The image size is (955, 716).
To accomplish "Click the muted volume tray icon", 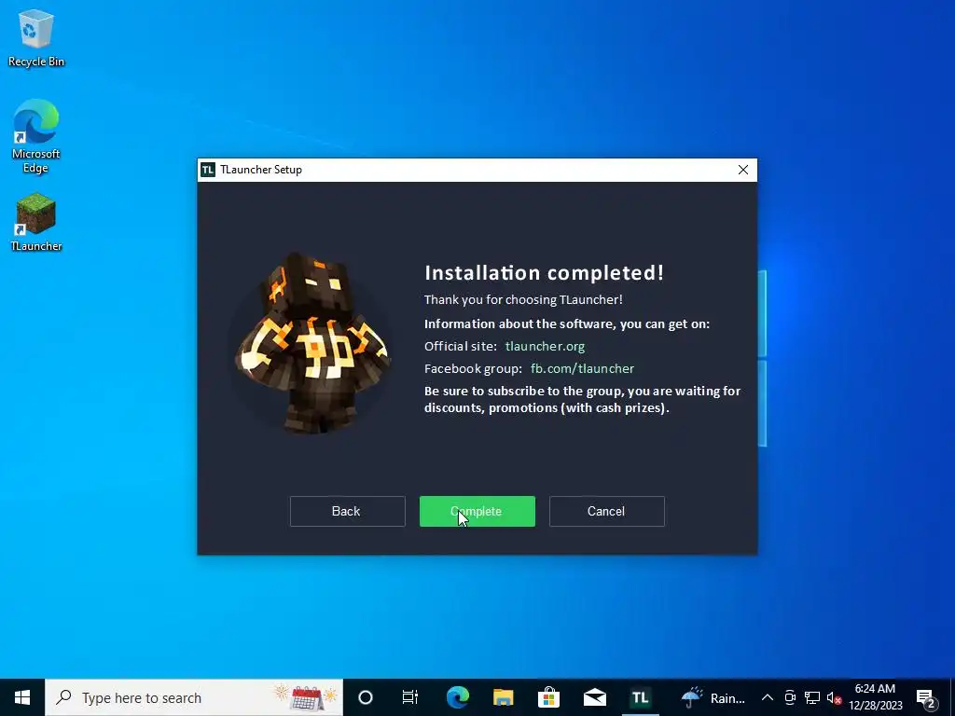I will point(834,697).
